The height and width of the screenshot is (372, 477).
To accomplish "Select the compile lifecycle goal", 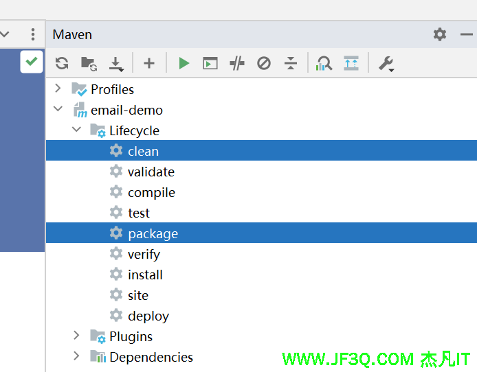I will (x=151, y=192).
